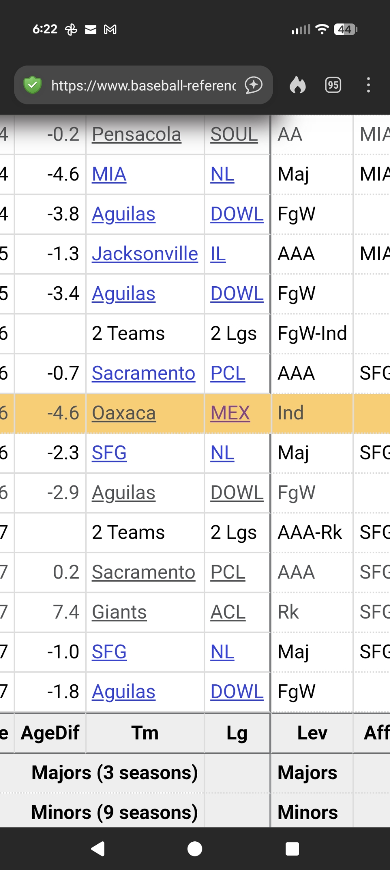Select the Majors (3 seasons) summary row
The height and width of the screenshot is (870, 390).
[115, 773]
